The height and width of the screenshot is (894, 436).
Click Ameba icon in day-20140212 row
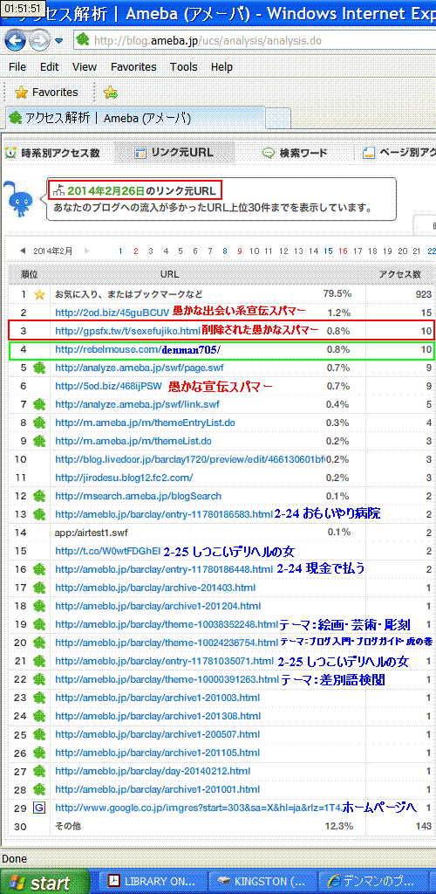(x=38, y=771)
